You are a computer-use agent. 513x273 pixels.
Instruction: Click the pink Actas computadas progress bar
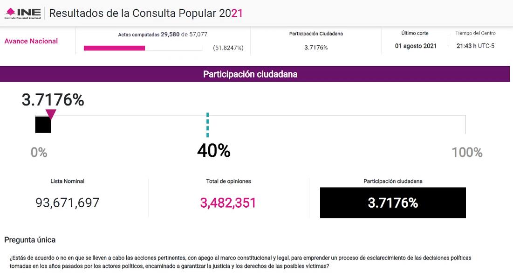coord(114,48)
